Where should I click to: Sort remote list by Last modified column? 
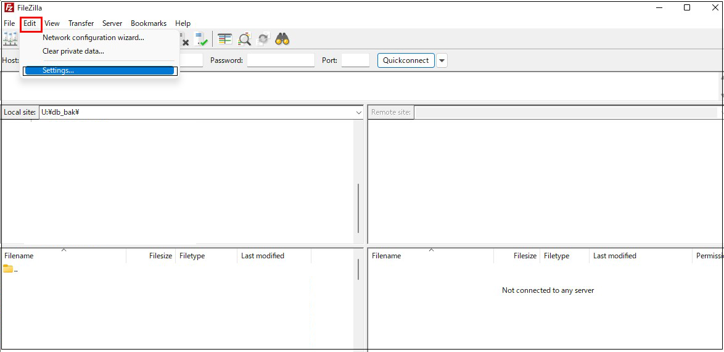(641, 256)
